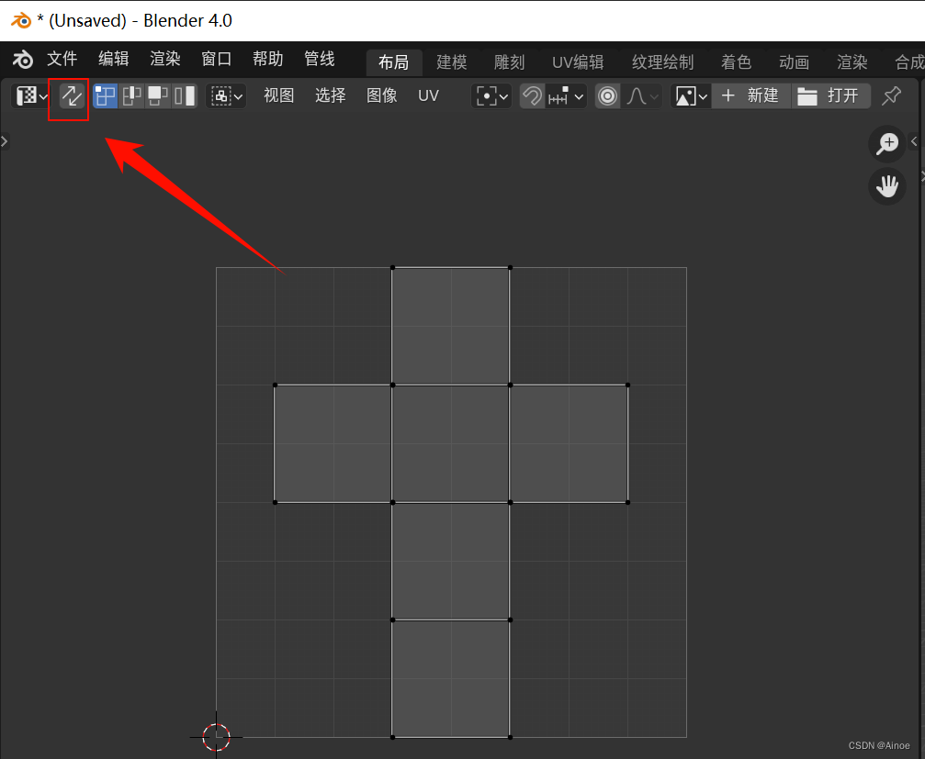
Task: Open the 文件 menu
Action: point(62,59)
